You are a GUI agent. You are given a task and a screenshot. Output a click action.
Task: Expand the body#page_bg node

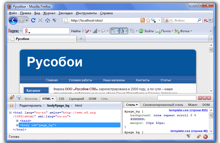click(17, 125)
